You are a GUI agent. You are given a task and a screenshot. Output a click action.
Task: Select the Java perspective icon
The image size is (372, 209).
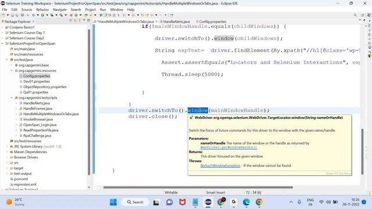(x=369, y=15)
